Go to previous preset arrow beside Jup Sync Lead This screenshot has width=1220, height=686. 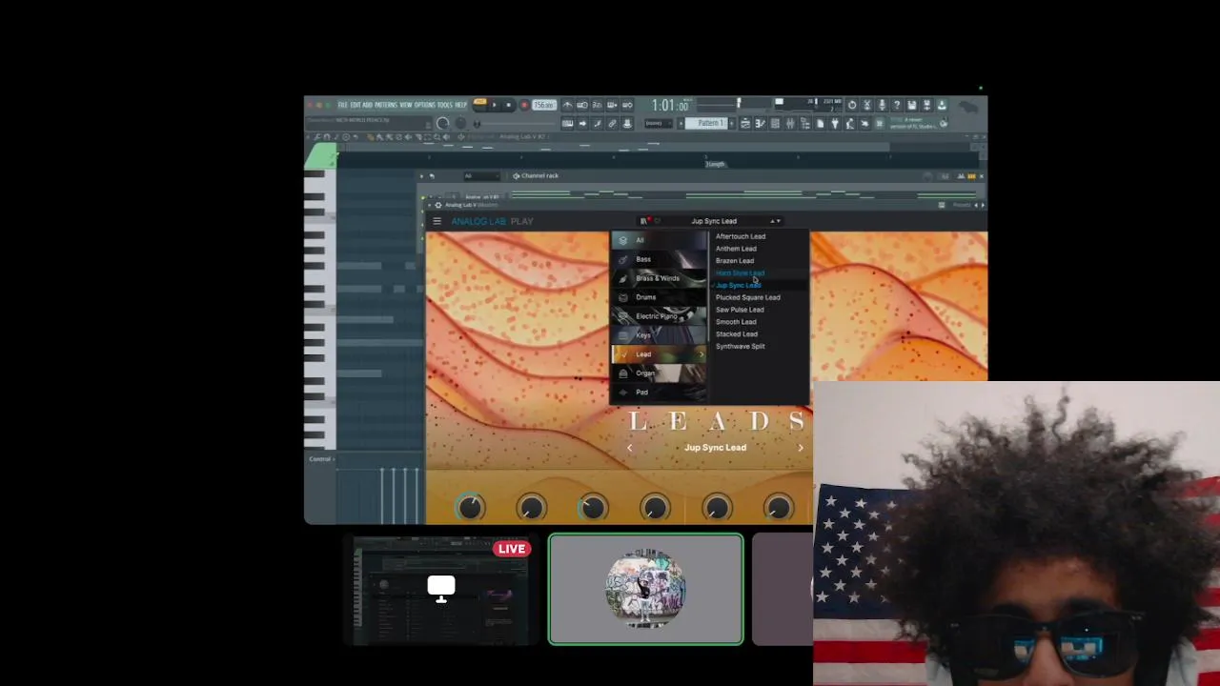click(629, 448)
